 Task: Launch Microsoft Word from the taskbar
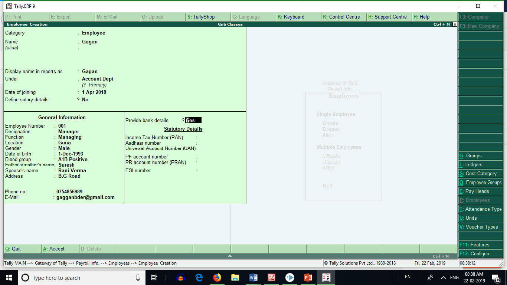(x=253, y=278)
